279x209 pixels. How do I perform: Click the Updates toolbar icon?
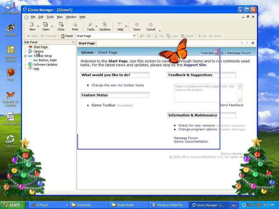pyautogui.click(x=105, y=26)
